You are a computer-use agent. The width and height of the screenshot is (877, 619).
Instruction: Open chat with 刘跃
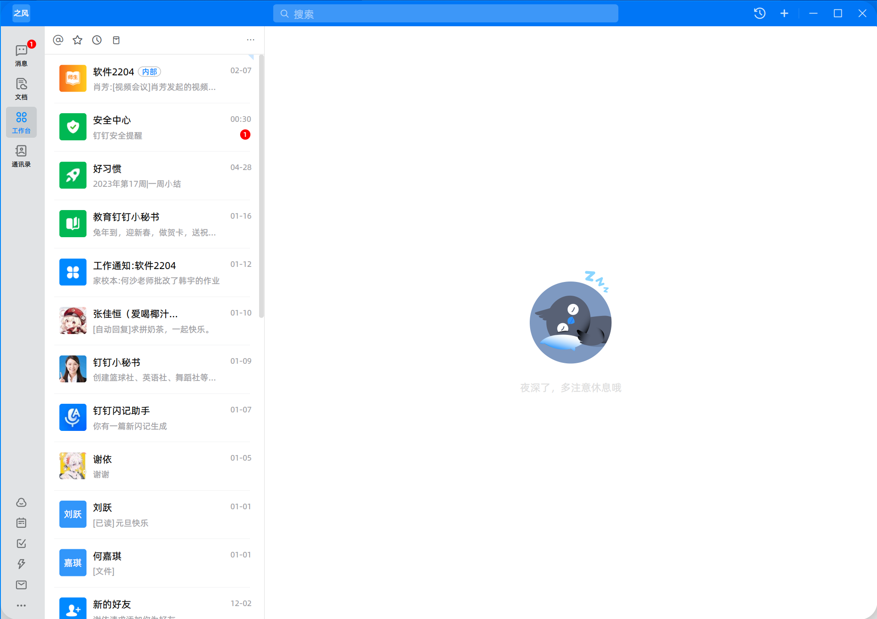point(153,514)
